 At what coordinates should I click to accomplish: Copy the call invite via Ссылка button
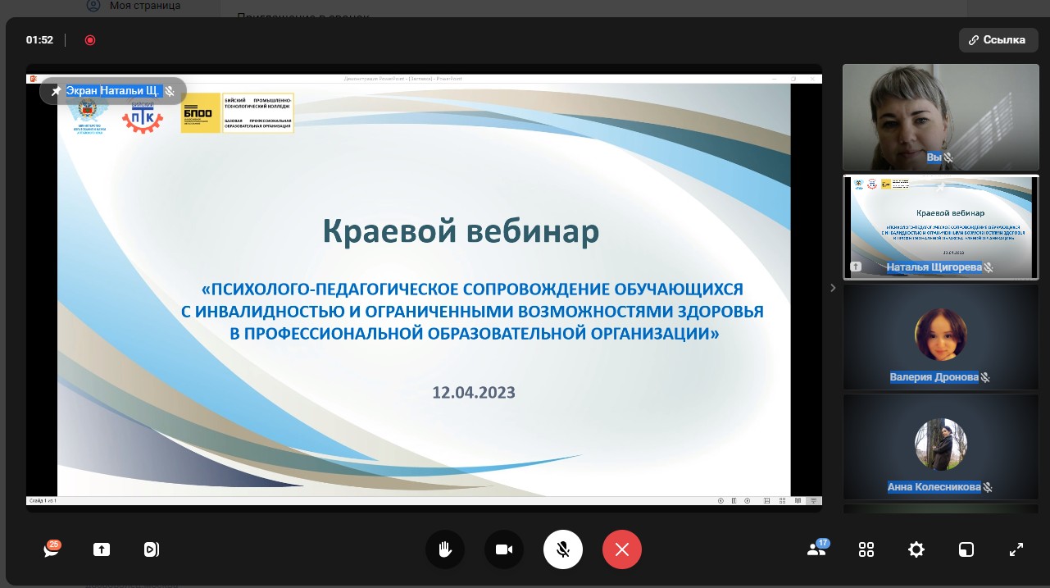[997, 40]
